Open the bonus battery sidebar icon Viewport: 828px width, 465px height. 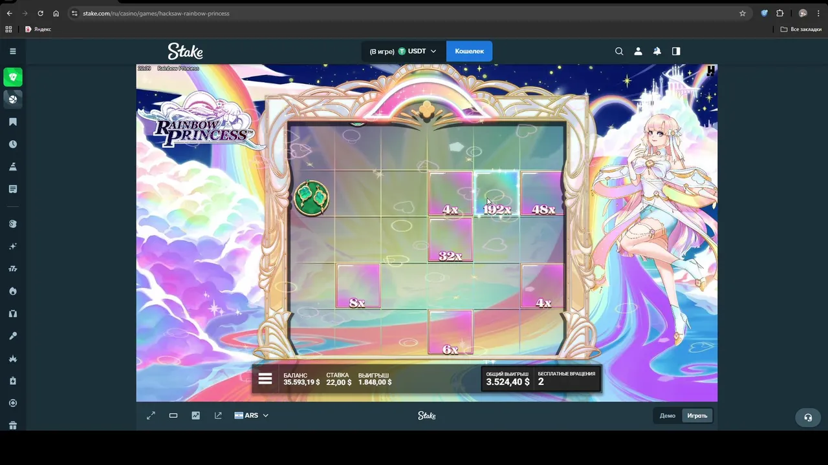[x=13, y=381]
